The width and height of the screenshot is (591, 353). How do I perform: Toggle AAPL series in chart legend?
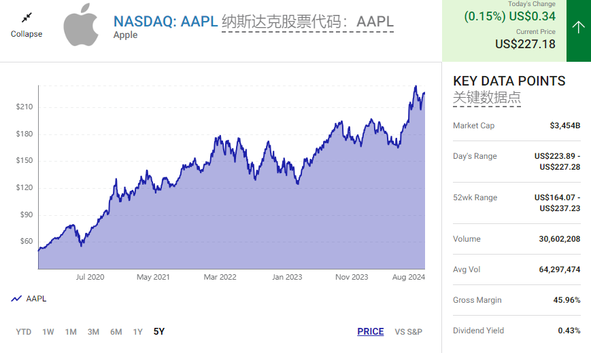pos(36,299)
